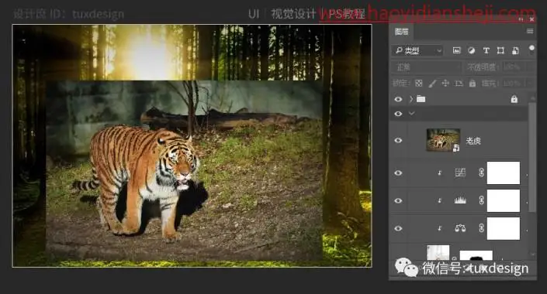
Task: Toggle the layer filtering on/off switch
Action: 531,50
